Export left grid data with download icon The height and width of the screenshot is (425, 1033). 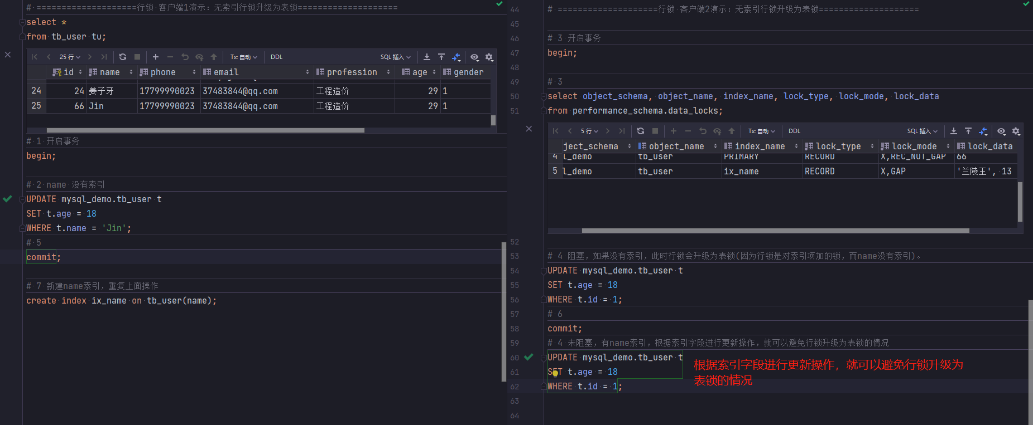(x=427, y=57)
